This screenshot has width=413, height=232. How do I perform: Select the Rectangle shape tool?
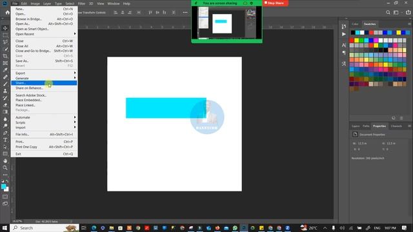[5, 153]
